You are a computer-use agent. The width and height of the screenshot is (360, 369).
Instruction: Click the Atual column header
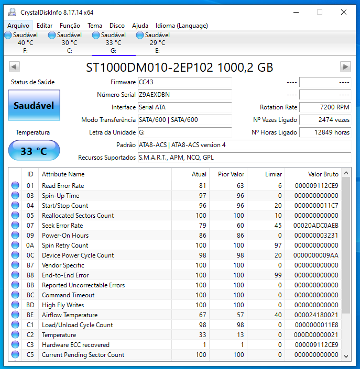pyautogui.click(x=191, y=174)
